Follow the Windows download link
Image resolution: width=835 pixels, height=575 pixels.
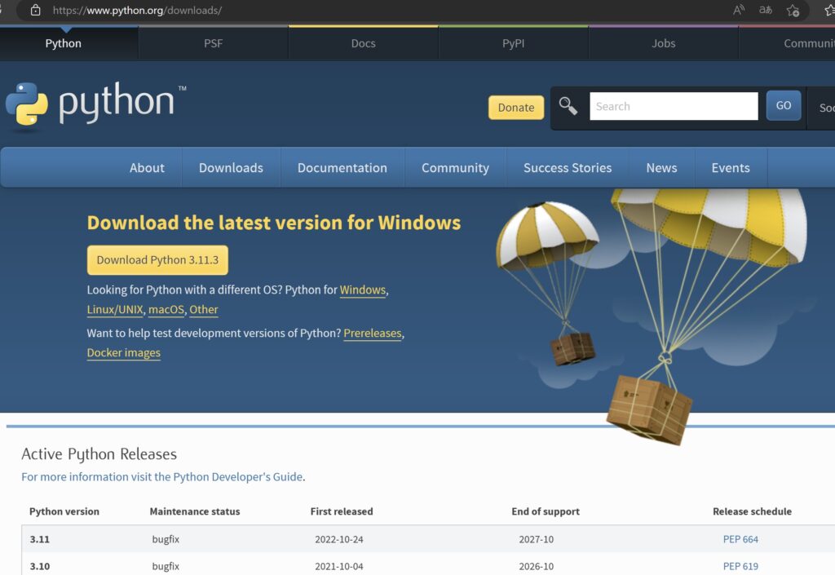(363, 290)
